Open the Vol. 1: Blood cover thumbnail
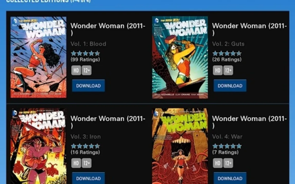Viewport: 295px width, 184px height. pyautogui.click(x=38, y=57)
